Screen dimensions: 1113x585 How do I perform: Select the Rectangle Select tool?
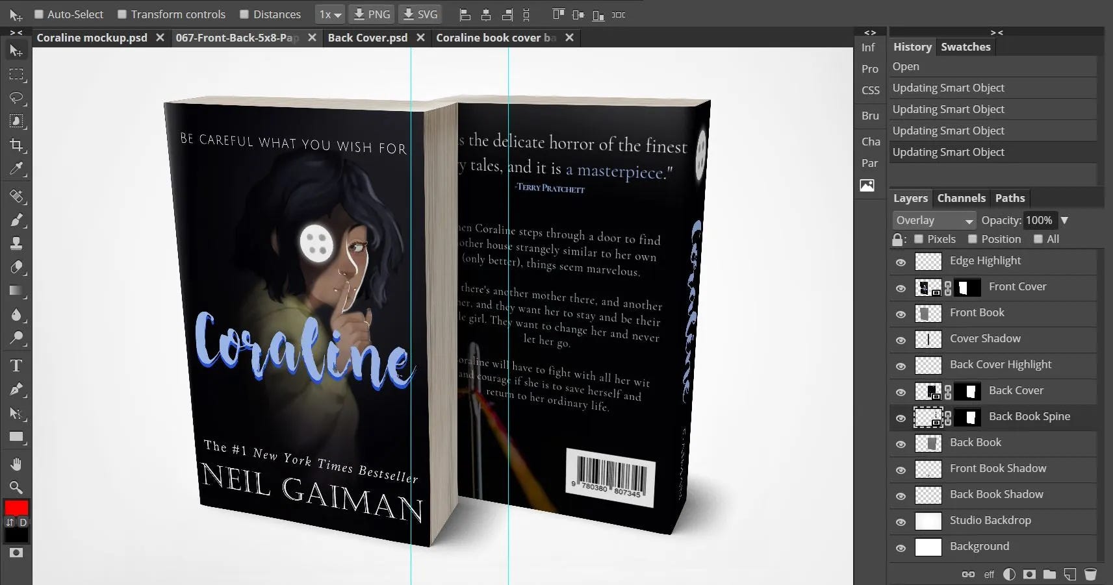click(16, 75)
